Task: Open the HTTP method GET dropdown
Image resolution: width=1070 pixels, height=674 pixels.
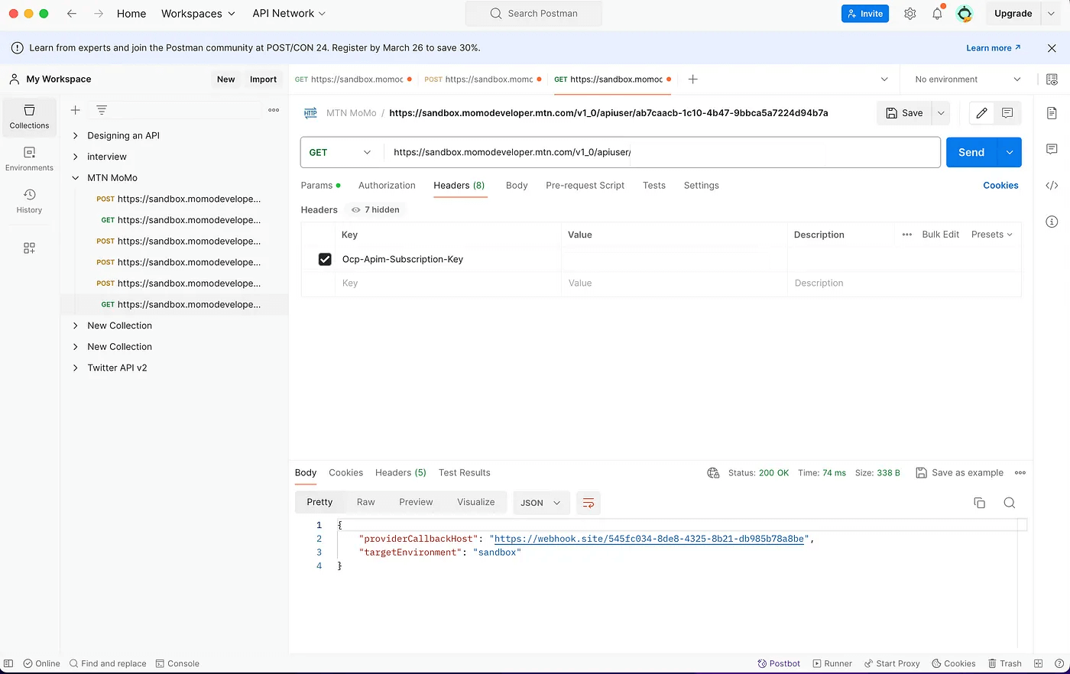Action: [340, 153]
